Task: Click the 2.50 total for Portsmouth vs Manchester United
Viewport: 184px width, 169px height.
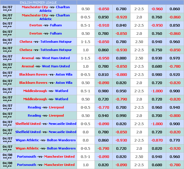Action: (139, 157)
